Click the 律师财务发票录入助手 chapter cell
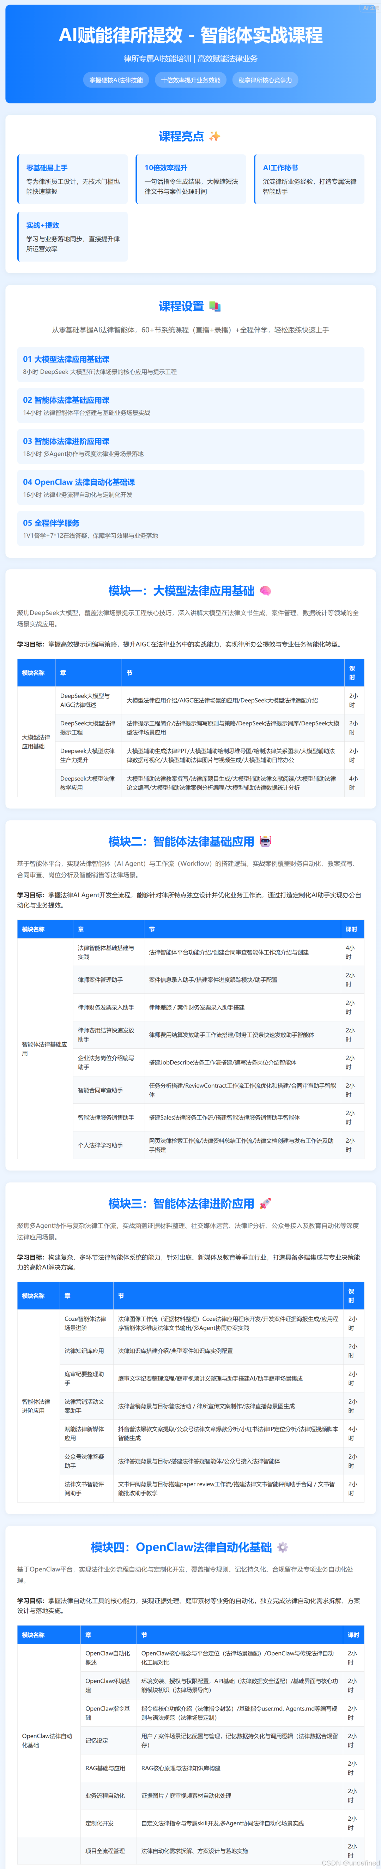 pyautogui.click(x=109, y=1008)
